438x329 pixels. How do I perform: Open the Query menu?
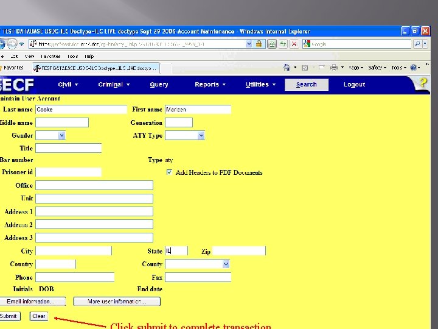pyautogui.click(x=159, y=85)
